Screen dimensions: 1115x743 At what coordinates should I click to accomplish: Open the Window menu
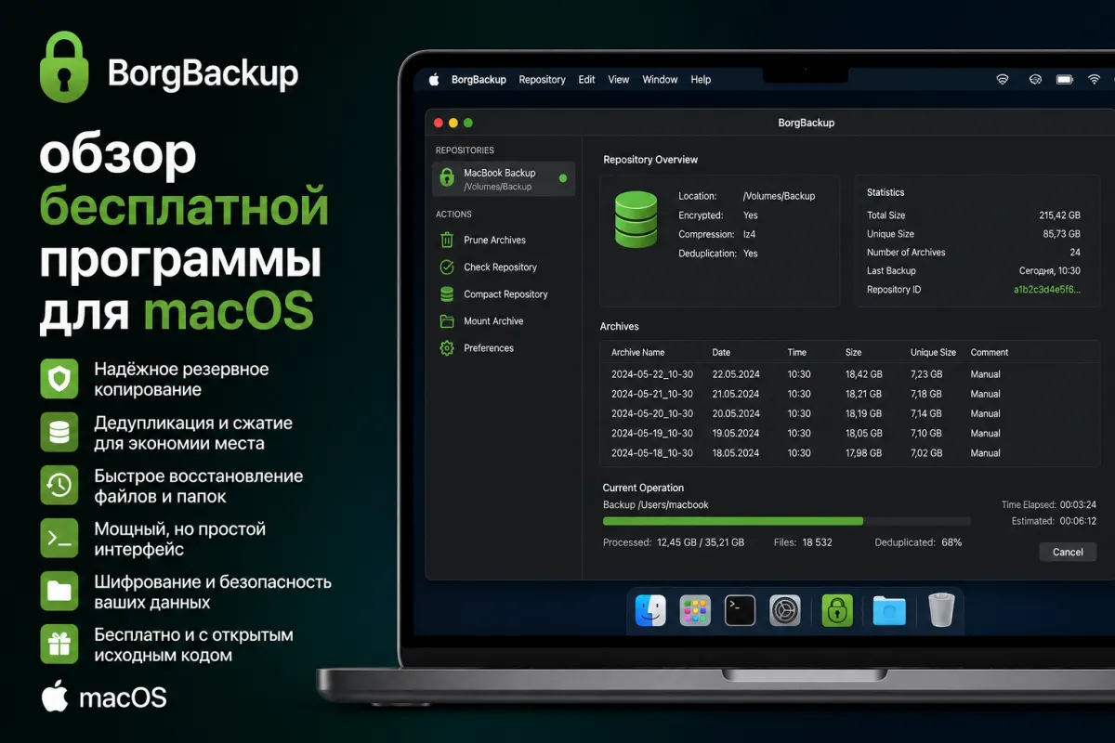pyautogui.click(x=660, y=80)
